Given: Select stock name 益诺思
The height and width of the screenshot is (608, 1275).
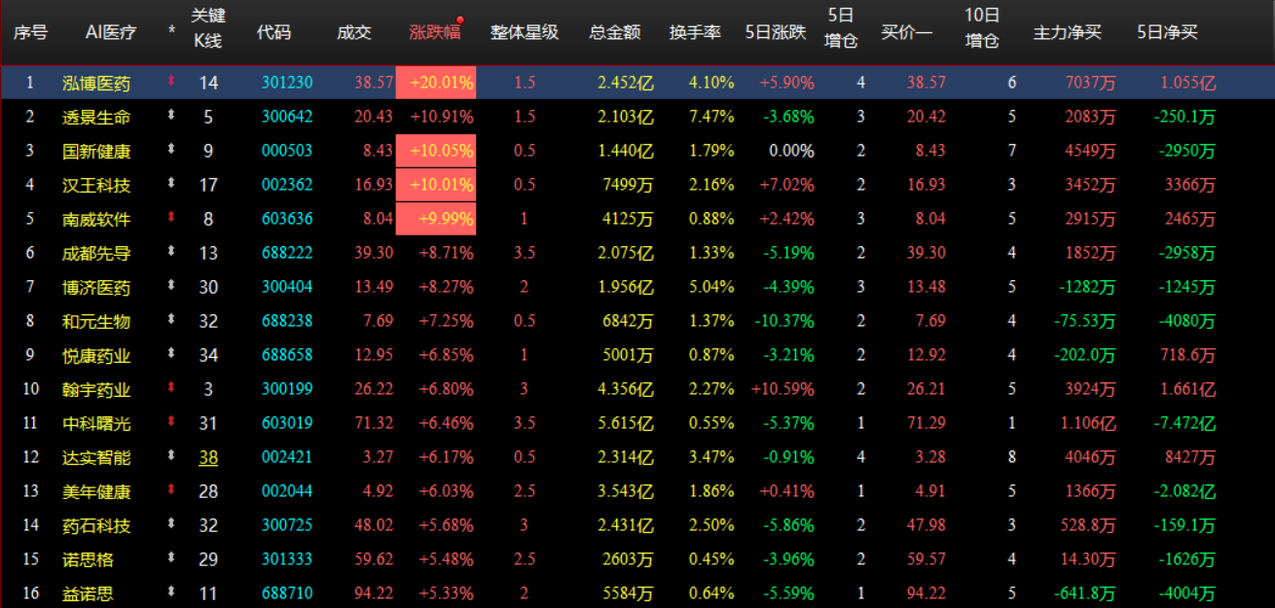Looking at the screenshot, I should click(88, 593).
